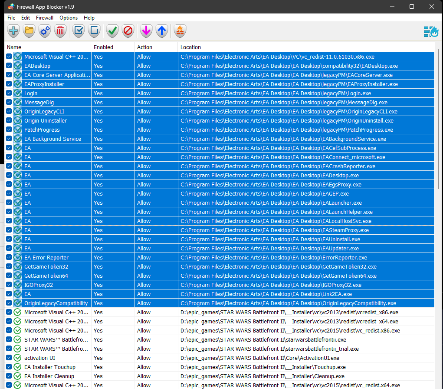Viewport: 443px width, 389px height.
Task: Click the green checkmark Allow icon
Action: [112, 31]
